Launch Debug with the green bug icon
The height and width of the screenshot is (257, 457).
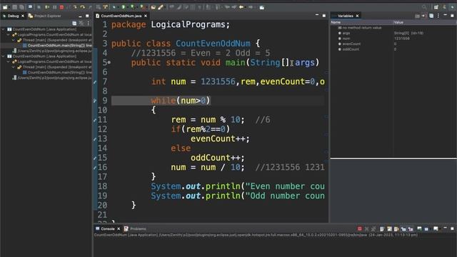click(114, 7)
